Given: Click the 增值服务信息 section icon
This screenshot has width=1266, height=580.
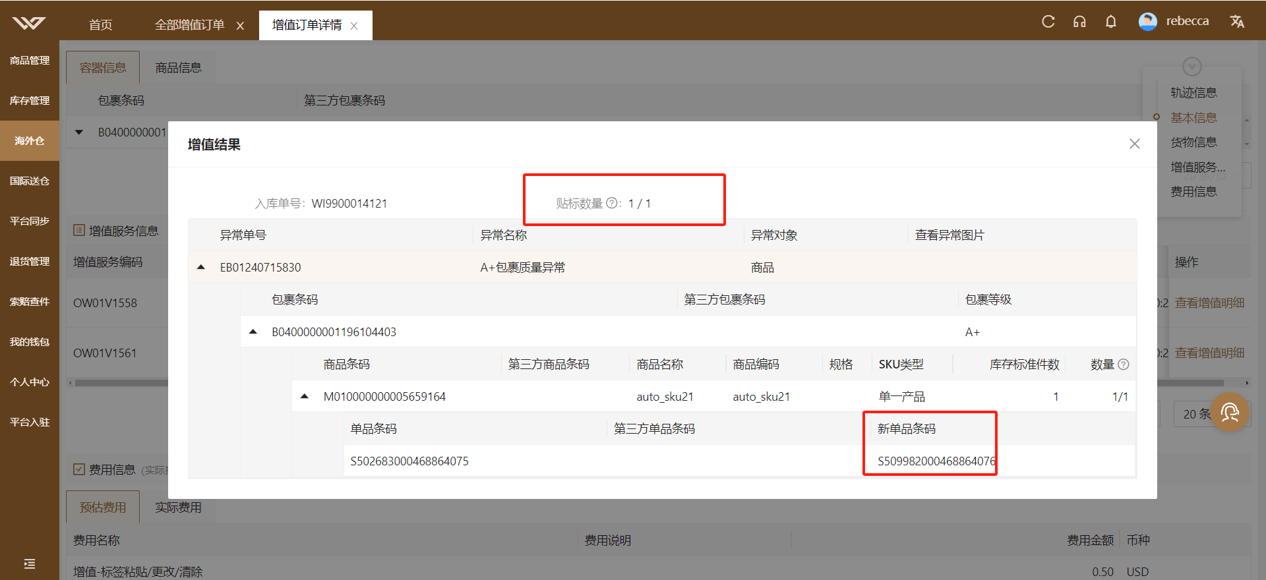Looking at the screenshot, I should 79,230.
